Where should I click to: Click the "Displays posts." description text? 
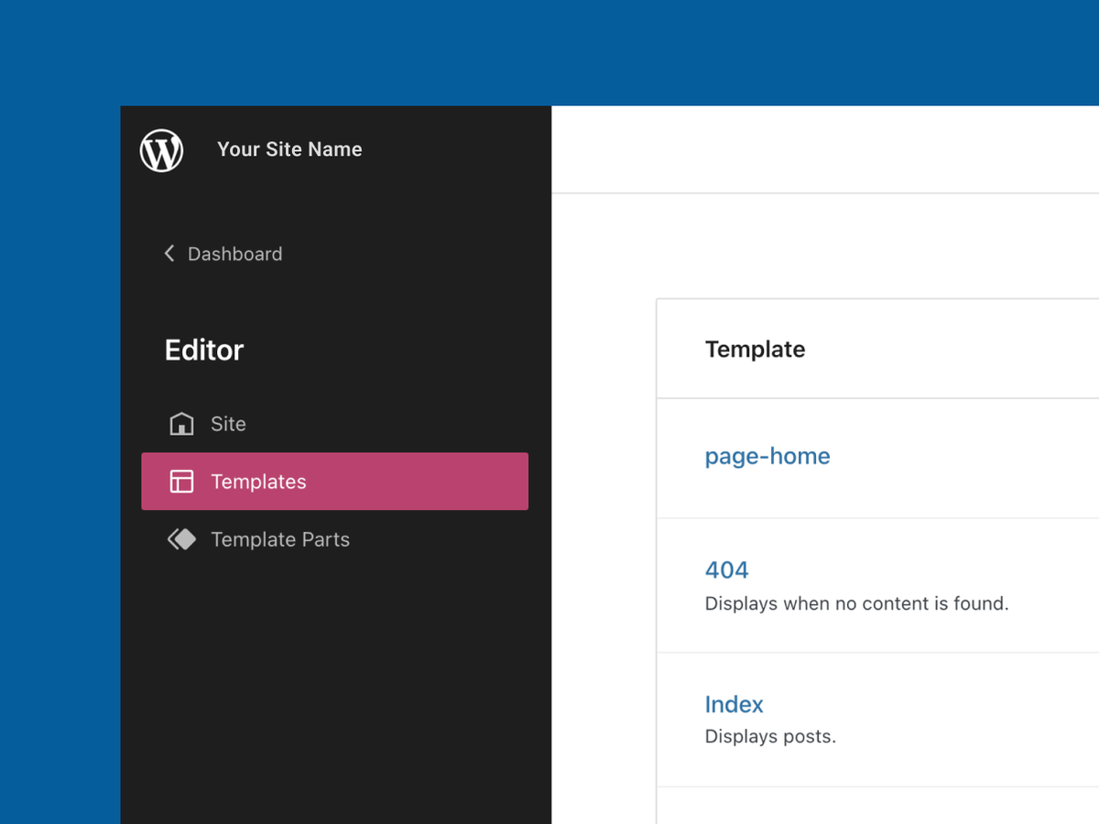[770, 736]
